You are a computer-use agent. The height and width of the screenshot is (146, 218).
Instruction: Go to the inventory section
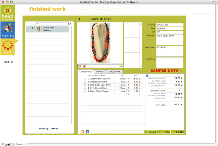coord(8,30)
